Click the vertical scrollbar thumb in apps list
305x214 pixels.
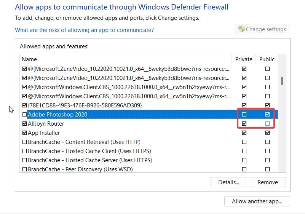pyautogui.click(x=282, y=81)
